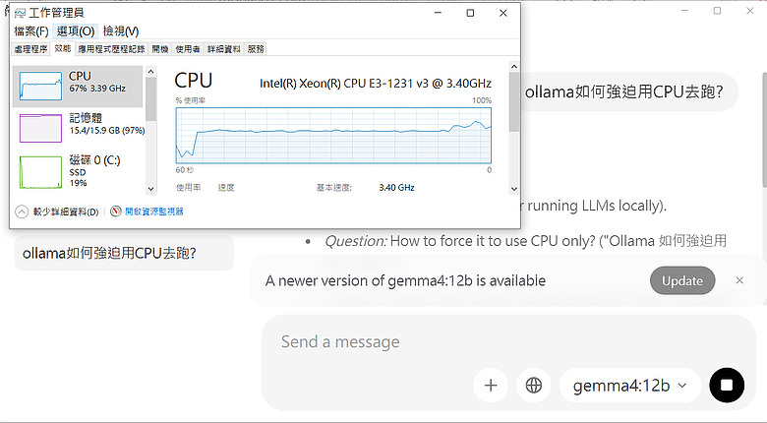
Task: Select the 磁碟 0 (C:) disk item
Action: [x=79, y=171]
